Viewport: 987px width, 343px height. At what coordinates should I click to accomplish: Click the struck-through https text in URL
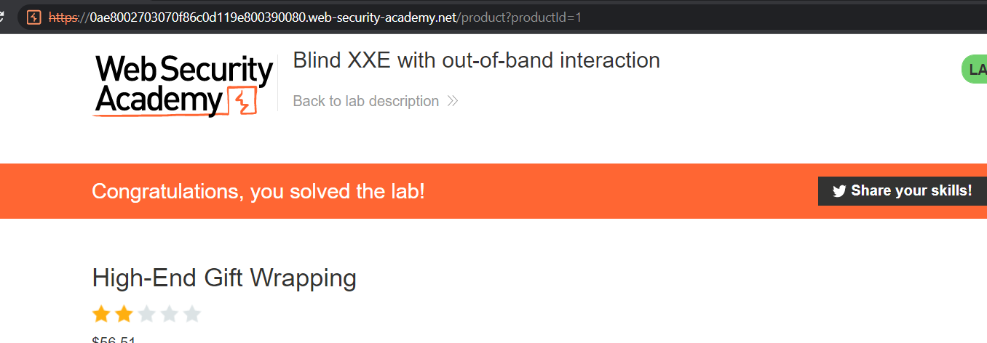[65, 17]
